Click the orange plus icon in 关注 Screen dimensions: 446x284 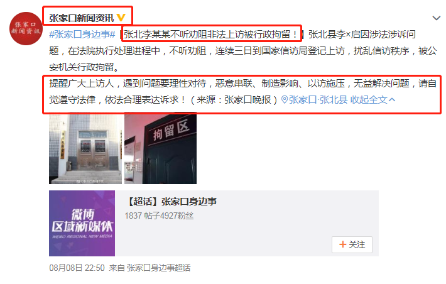tap(343, 244)
